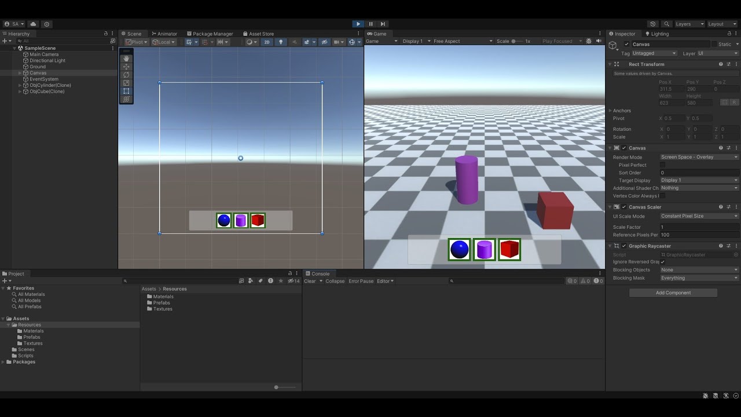Open the Layers dropdown

[689, 24]
